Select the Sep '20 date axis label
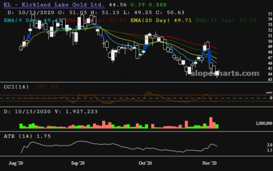Image resolution: width=273 pixels, height=171 pixels. click(77, 163)
